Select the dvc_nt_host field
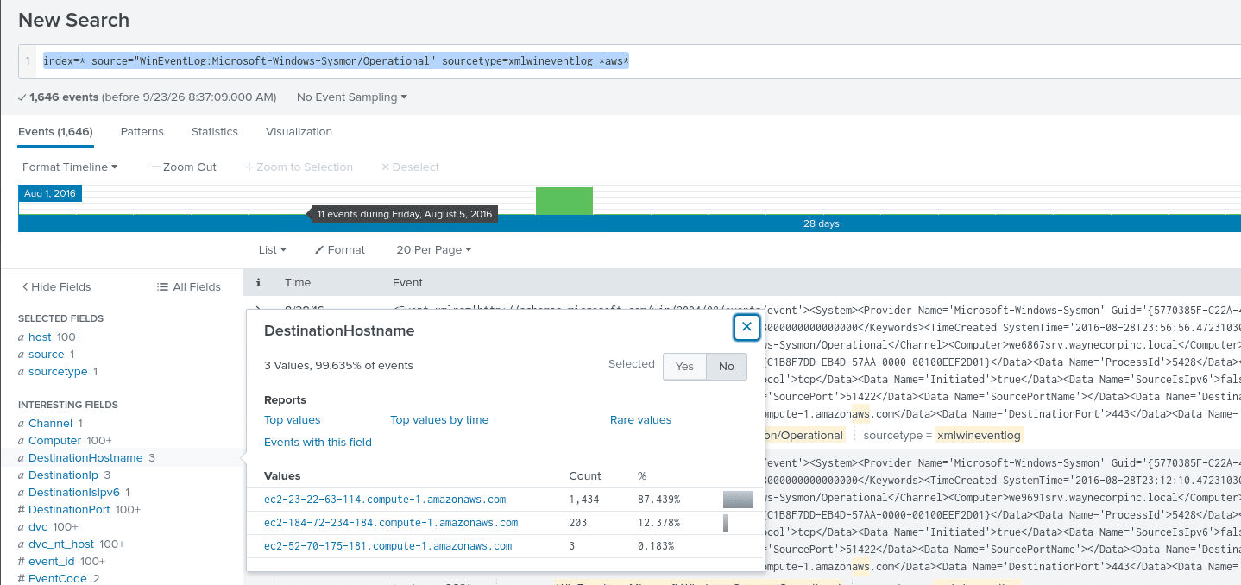Screen dimensions: 1241x585 pos(61,544)
